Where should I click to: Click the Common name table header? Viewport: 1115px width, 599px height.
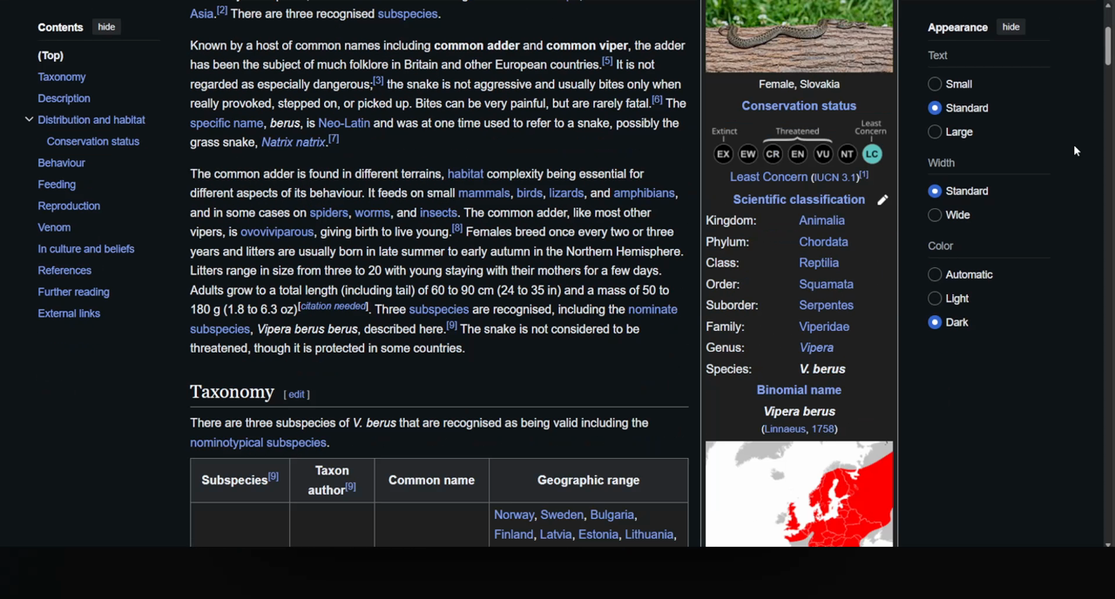[x=431, y=481]
